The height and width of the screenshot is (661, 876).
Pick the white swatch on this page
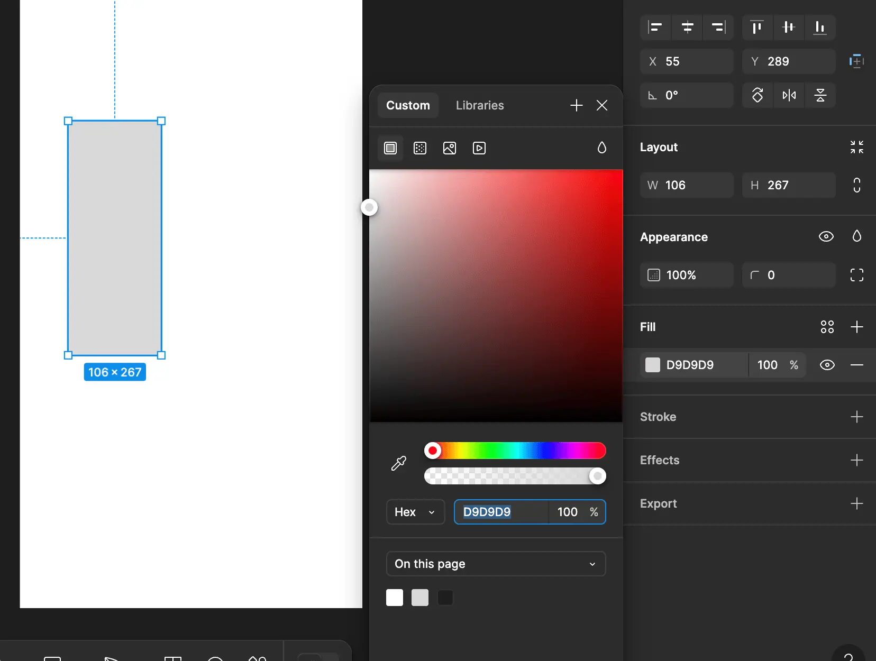click(x=395, y=598)
